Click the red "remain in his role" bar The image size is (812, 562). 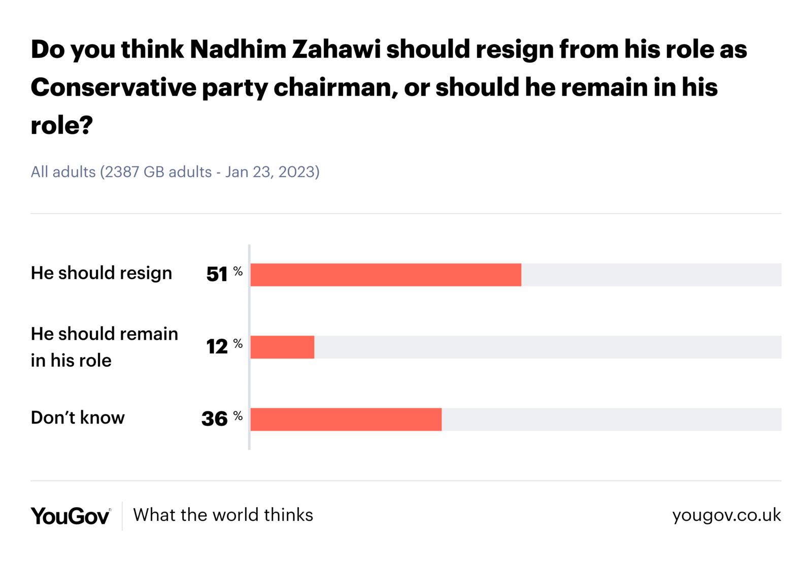click(282, 347)
